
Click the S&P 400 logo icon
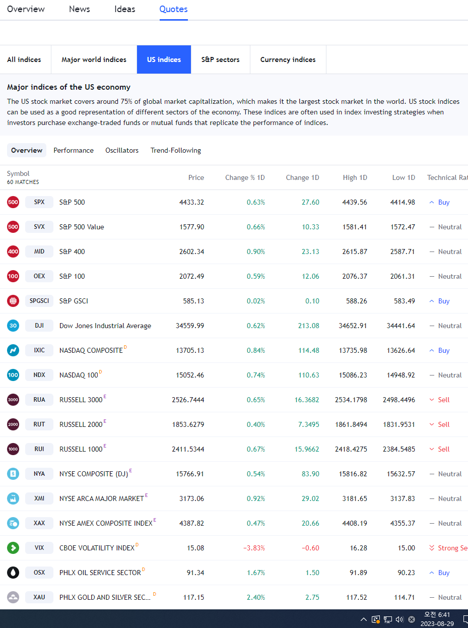(13, 252)
